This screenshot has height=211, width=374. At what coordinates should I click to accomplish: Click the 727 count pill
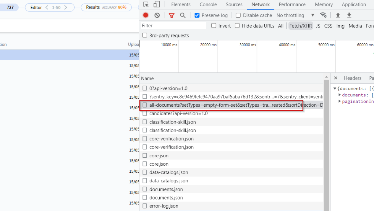[x=9, y=7]
